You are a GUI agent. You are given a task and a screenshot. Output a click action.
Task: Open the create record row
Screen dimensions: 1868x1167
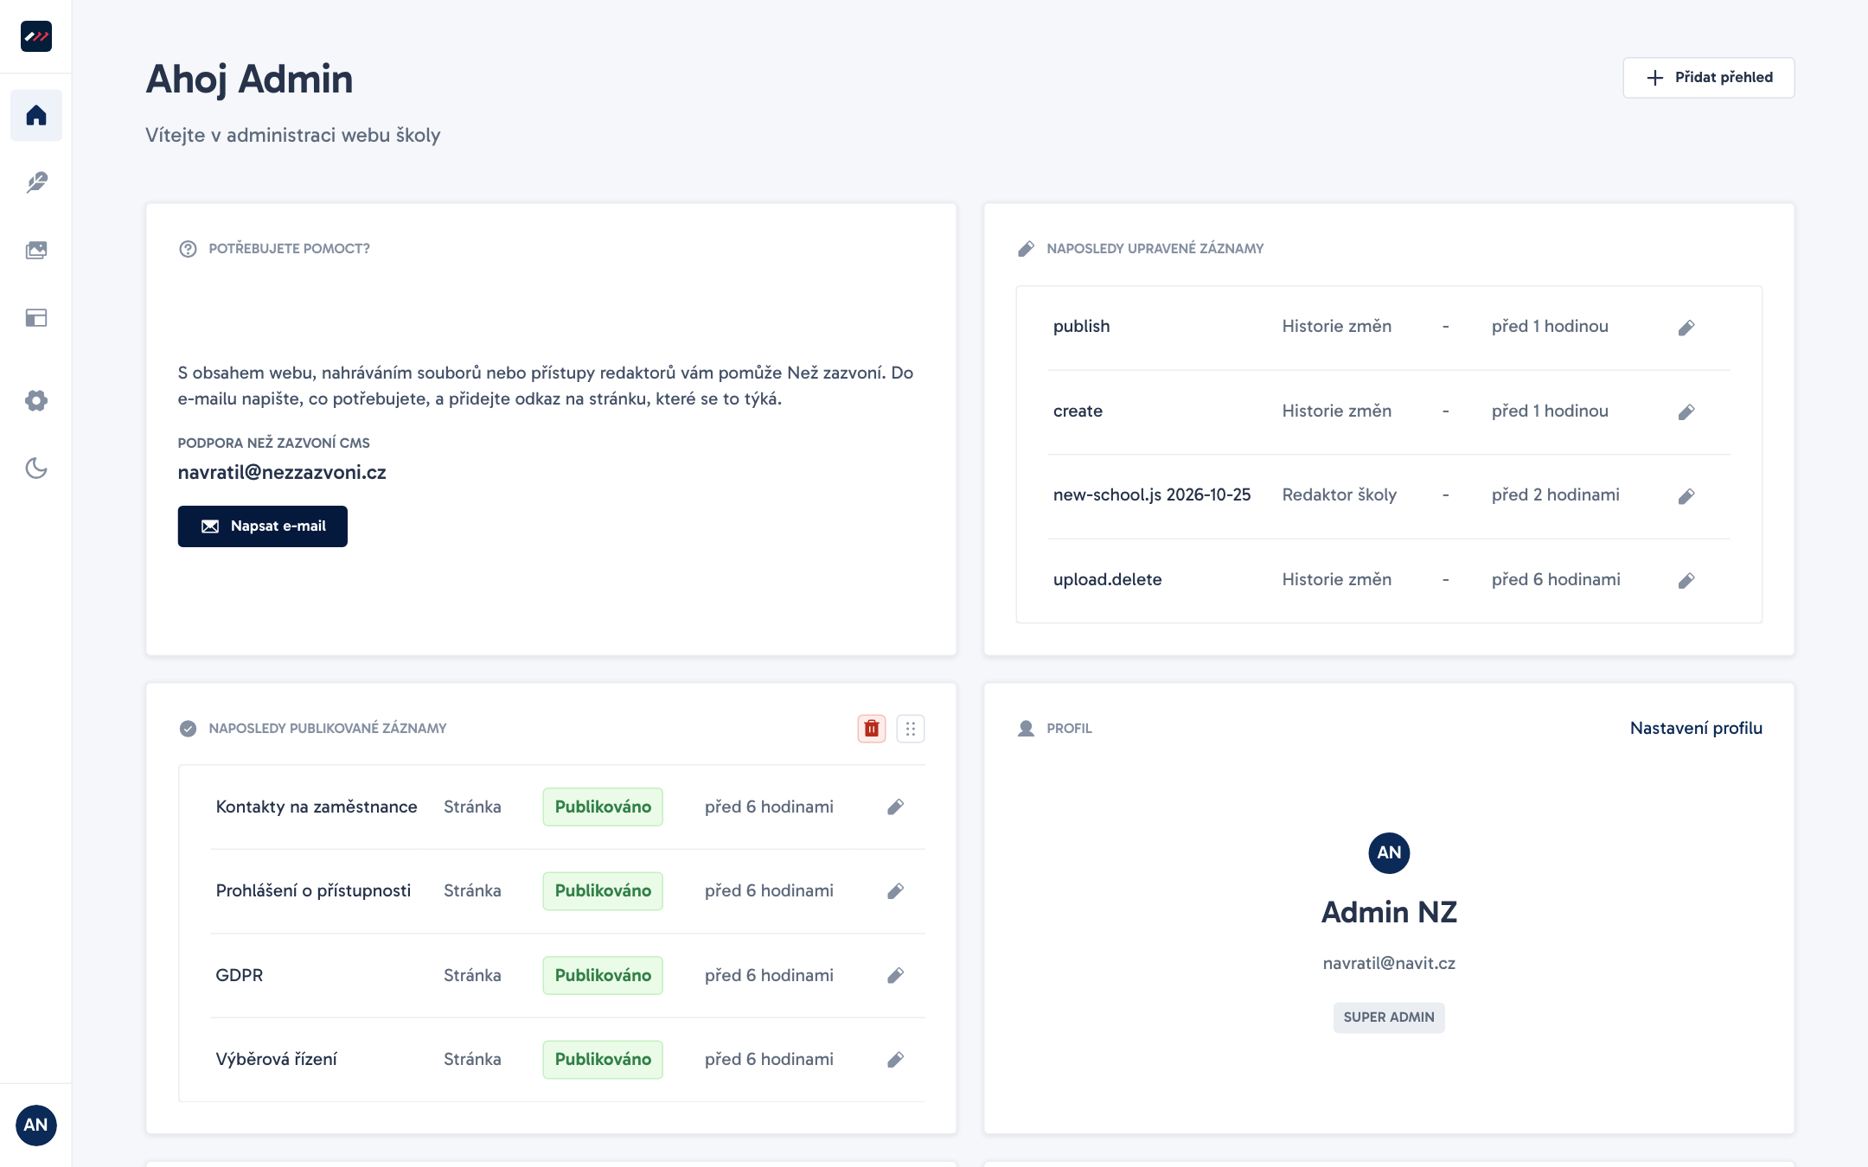coord(1389,412)
